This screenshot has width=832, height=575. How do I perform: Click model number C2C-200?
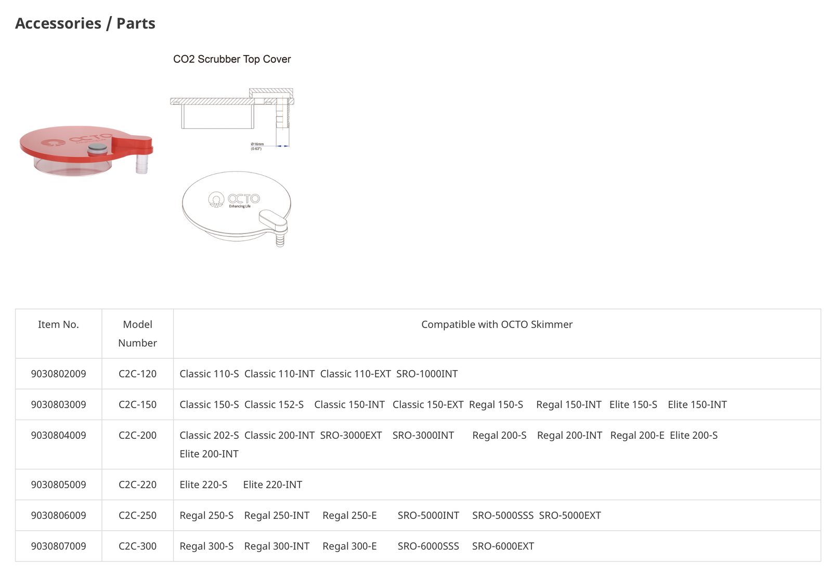click(x=137, y=435)
